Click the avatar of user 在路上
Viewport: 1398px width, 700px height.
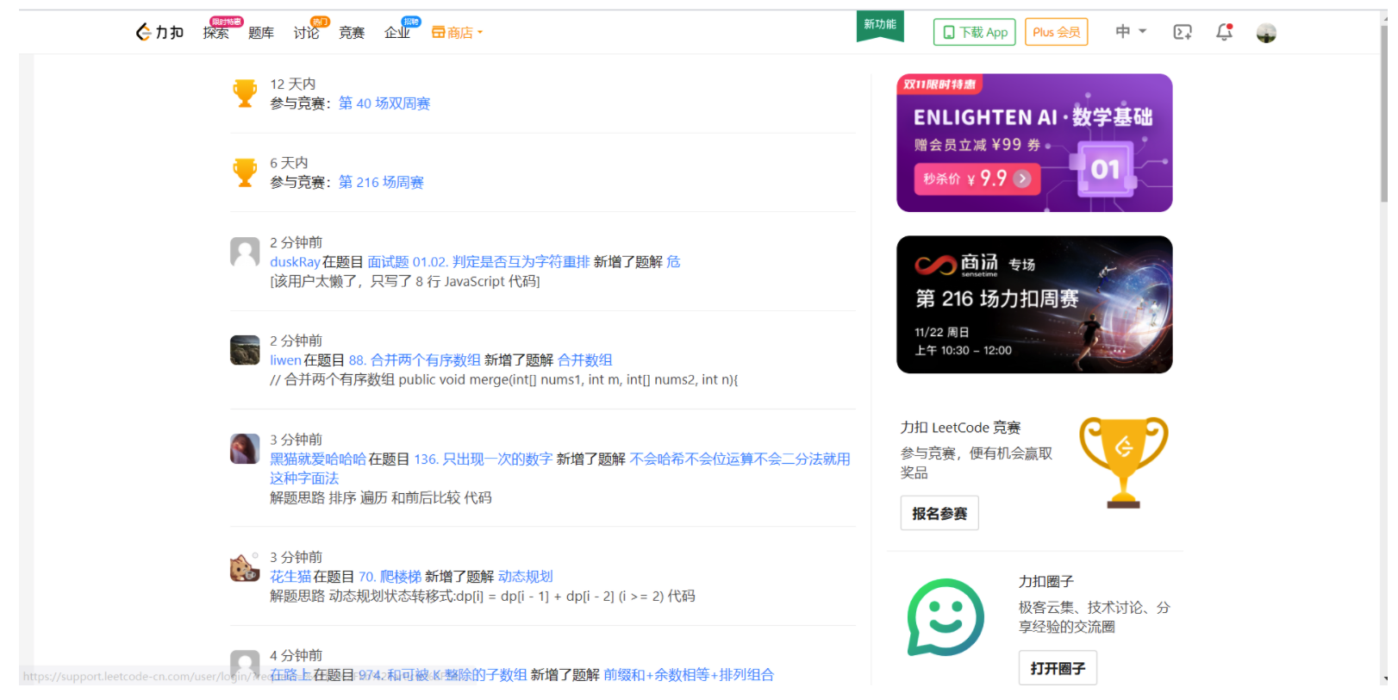point(245,665)
